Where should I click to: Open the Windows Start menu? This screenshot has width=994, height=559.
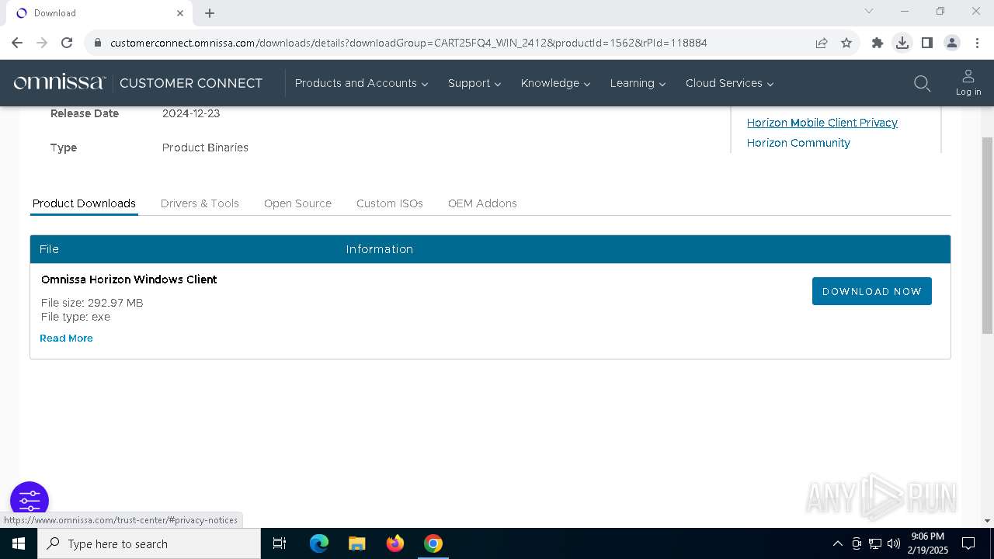tap(19, 543)
